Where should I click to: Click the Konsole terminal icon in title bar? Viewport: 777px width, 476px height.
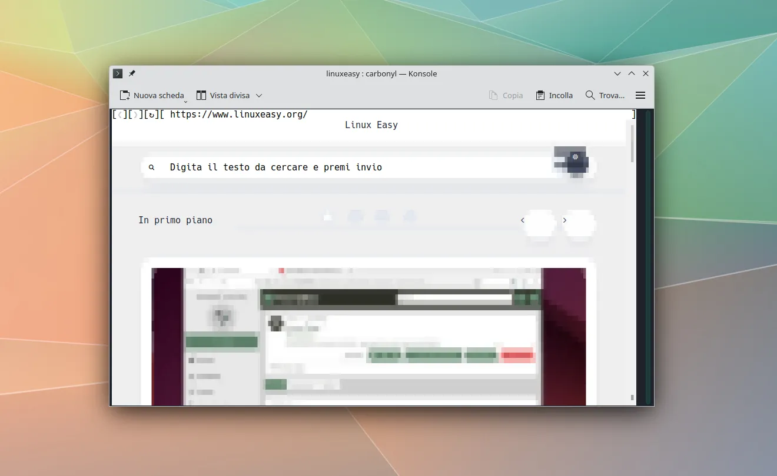(118, 73)
